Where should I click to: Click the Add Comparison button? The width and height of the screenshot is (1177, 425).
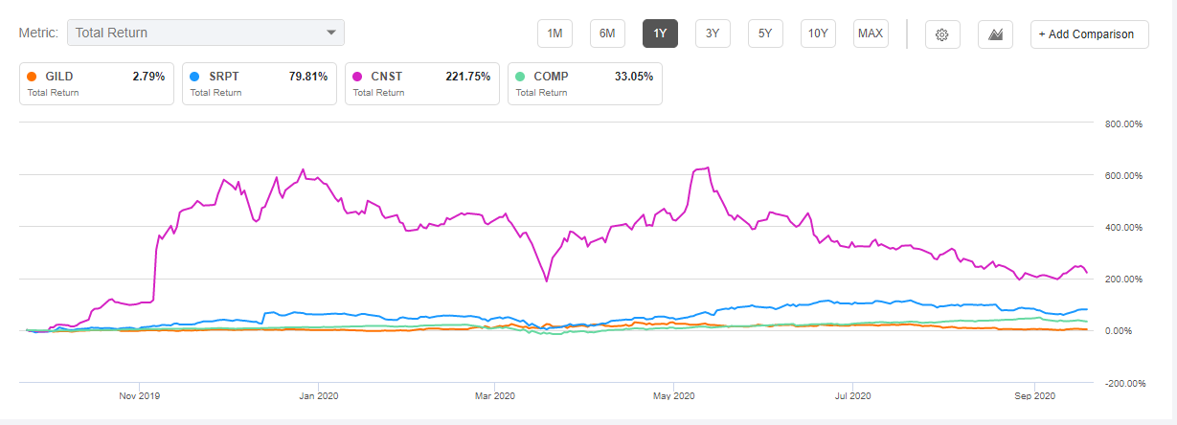point(1086,34)
